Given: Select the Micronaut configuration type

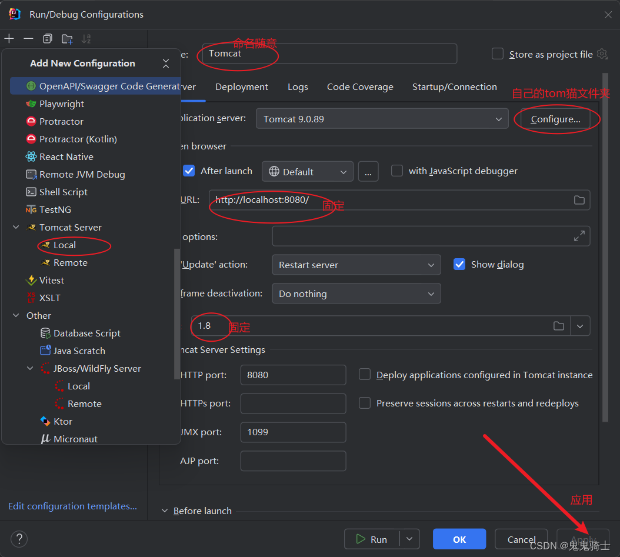Looking at the screenshot, I should pos(75,439).
